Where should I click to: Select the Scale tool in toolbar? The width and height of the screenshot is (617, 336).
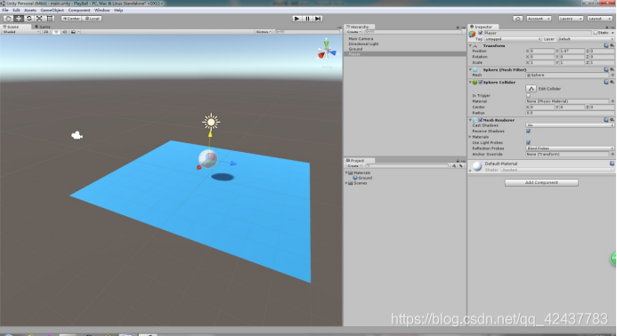[x=39, y=19]
